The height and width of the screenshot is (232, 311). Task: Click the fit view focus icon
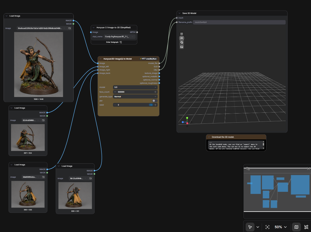point(267,227)
